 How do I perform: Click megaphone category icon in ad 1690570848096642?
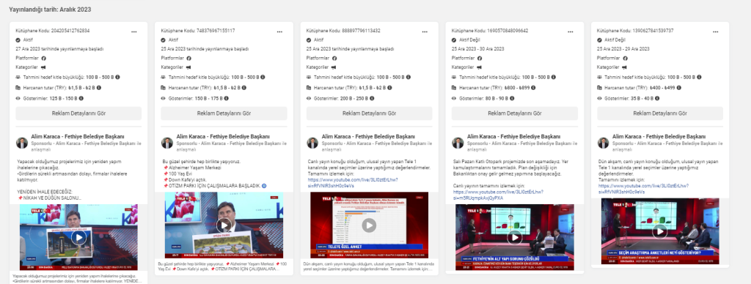(479, 67)
